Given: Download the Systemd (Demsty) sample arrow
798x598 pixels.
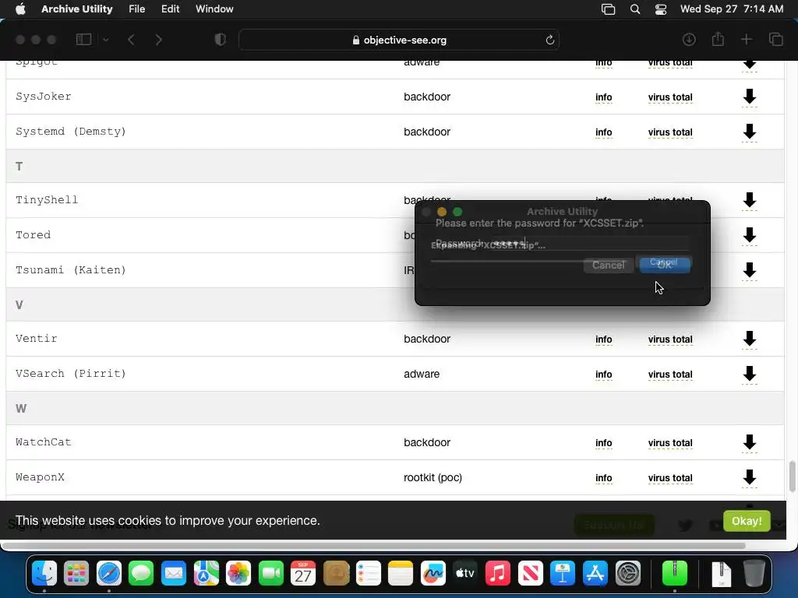Looking at the screenshot, I should (x=749, y=131).
